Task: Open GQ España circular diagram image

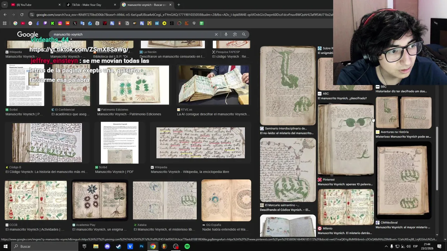Action: coord(226,201)
